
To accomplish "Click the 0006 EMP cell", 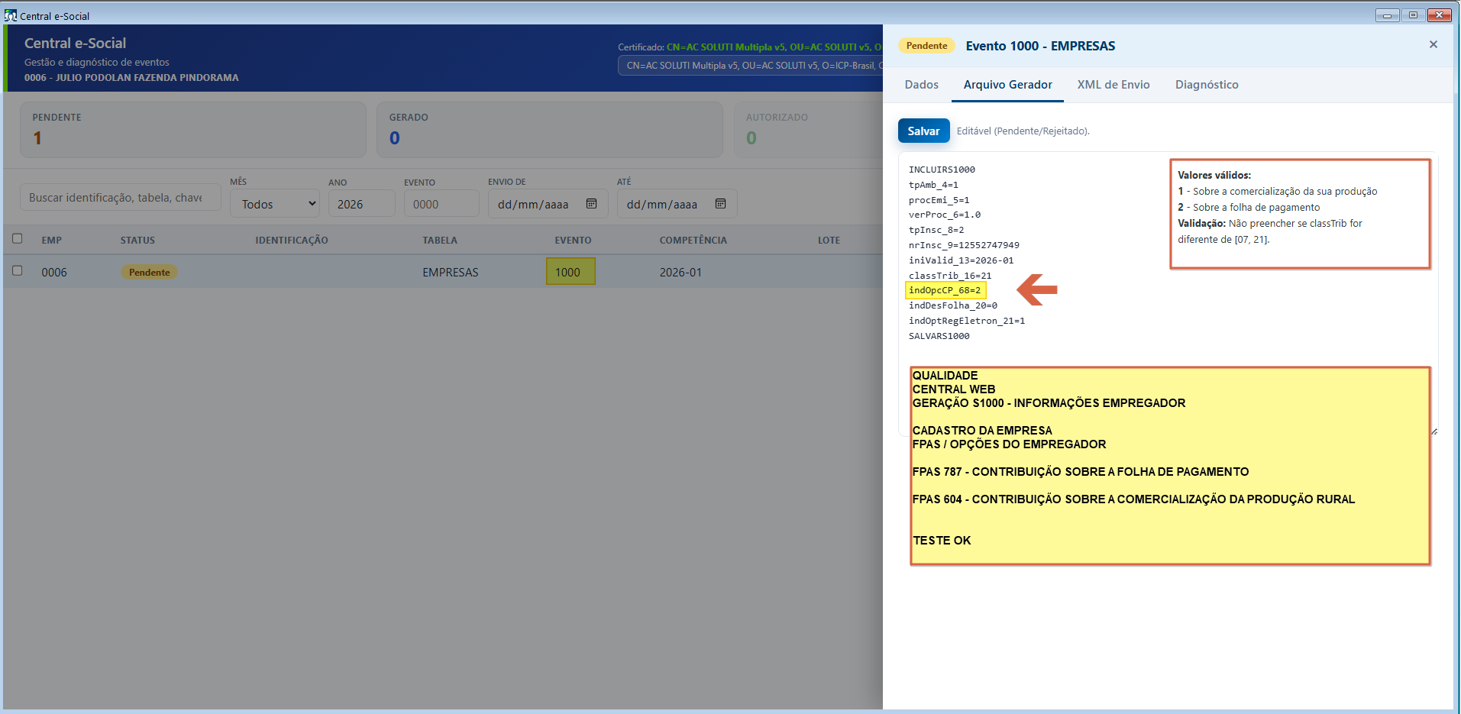I will click(x=54, y=273).
